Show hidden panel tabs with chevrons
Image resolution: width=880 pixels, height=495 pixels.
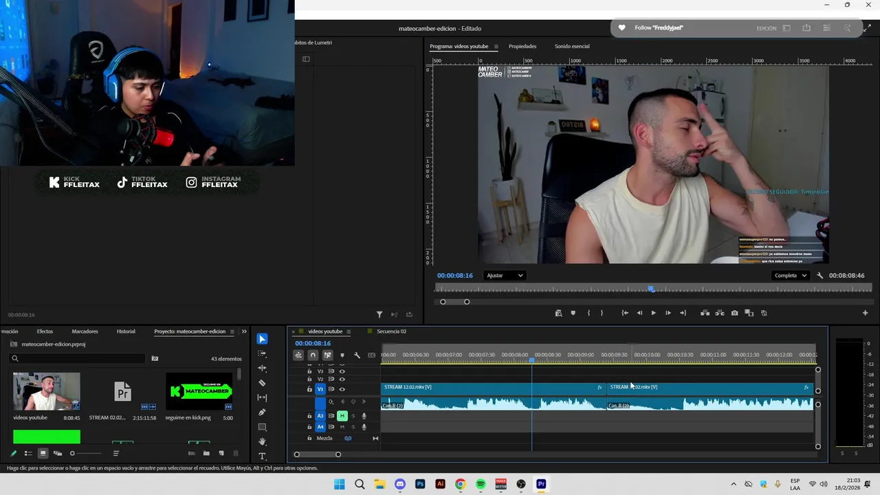244,331
